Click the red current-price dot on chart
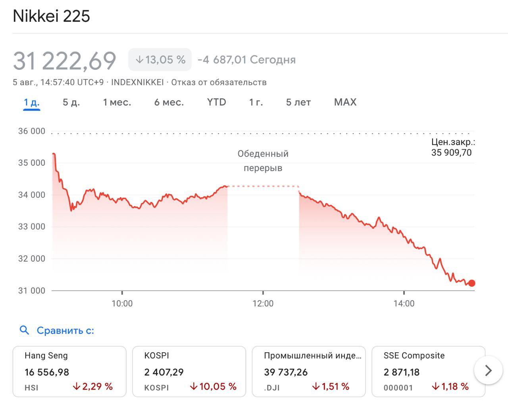The image size is (508, 409). tap(471, 283)
